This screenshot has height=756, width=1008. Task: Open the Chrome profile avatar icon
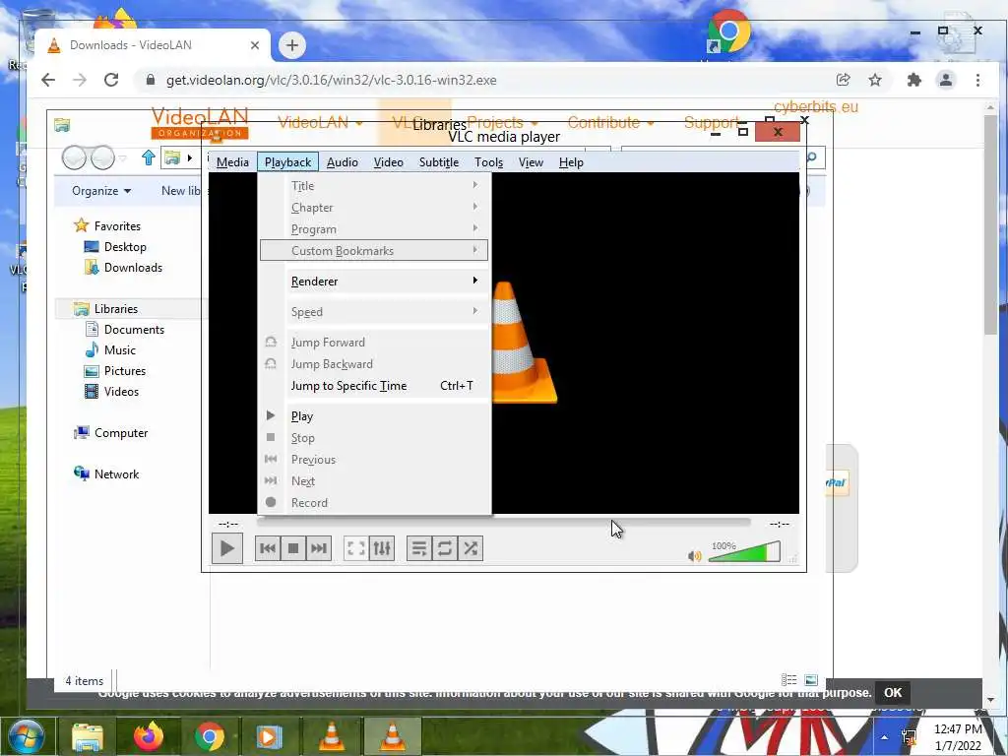(x=946, y=80)
